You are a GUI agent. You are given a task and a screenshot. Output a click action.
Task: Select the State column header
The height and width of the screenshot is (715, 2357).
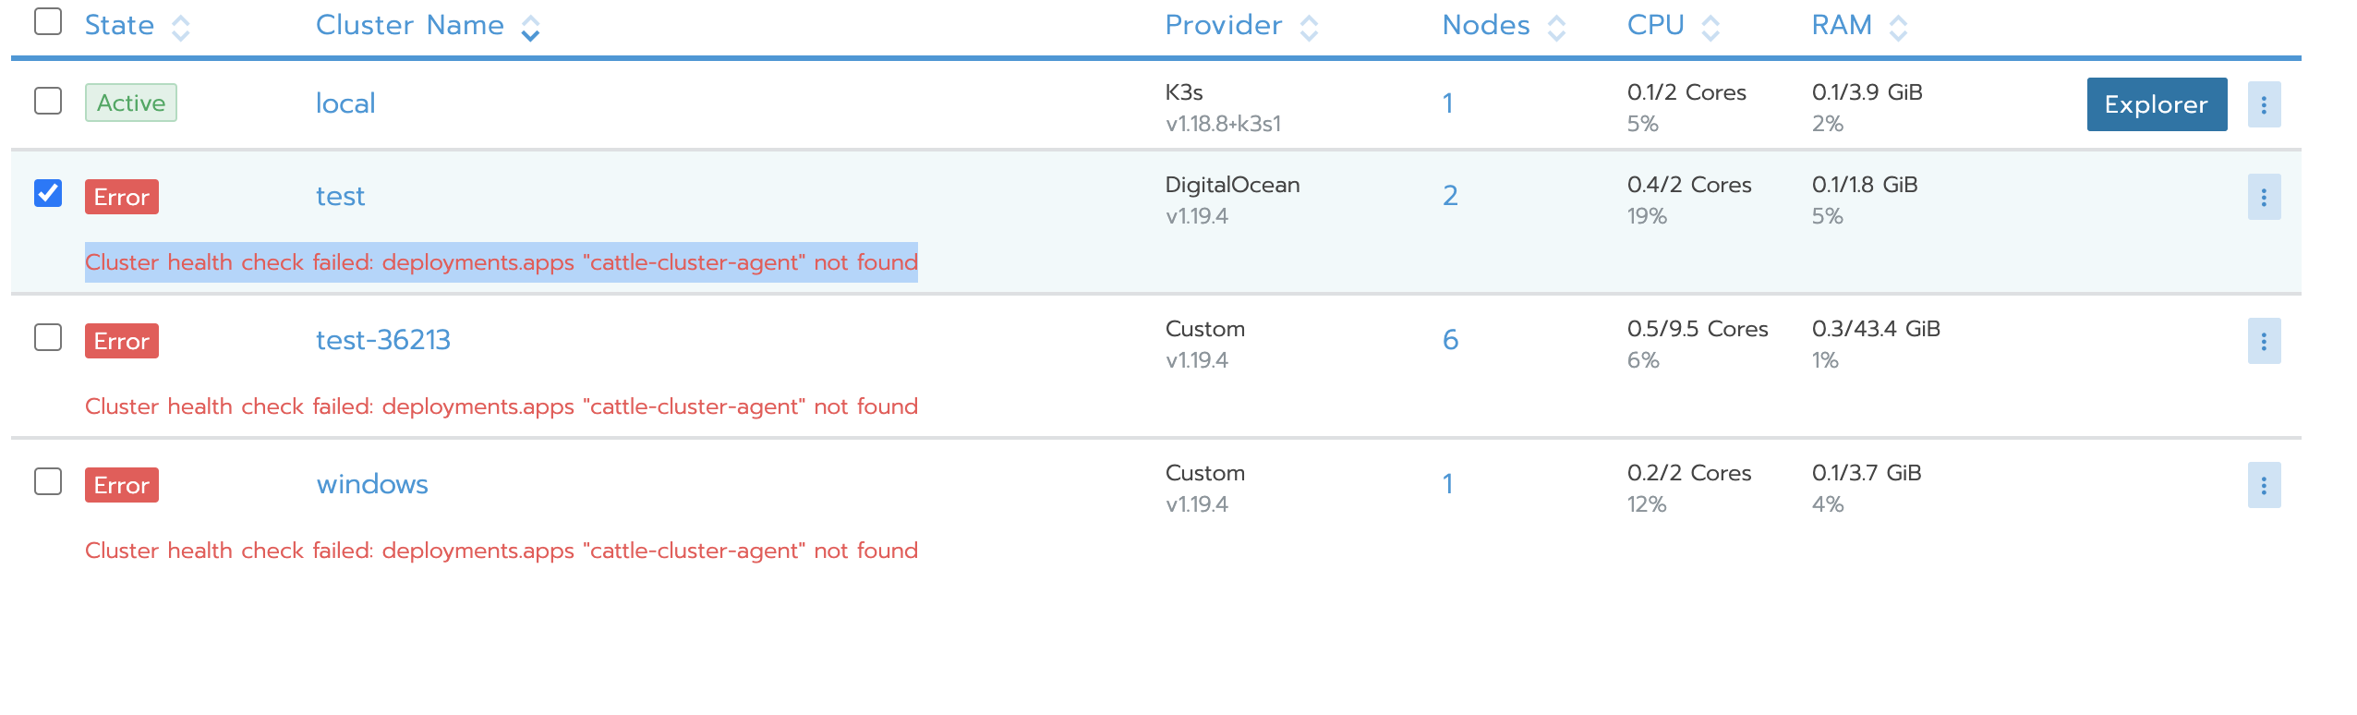click(x=121, y=25)
